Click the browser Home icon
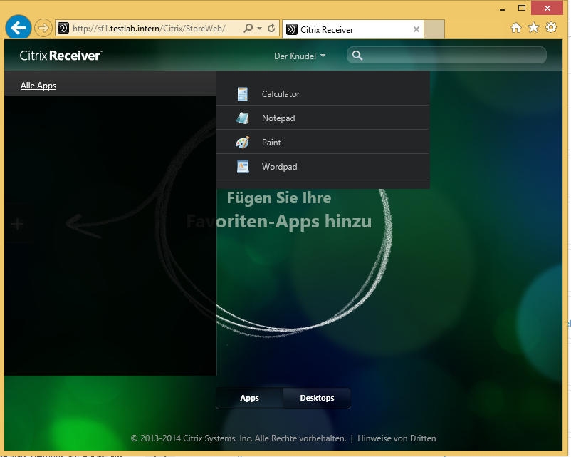The height and width of the screenshot is (457, 571). 516,27
